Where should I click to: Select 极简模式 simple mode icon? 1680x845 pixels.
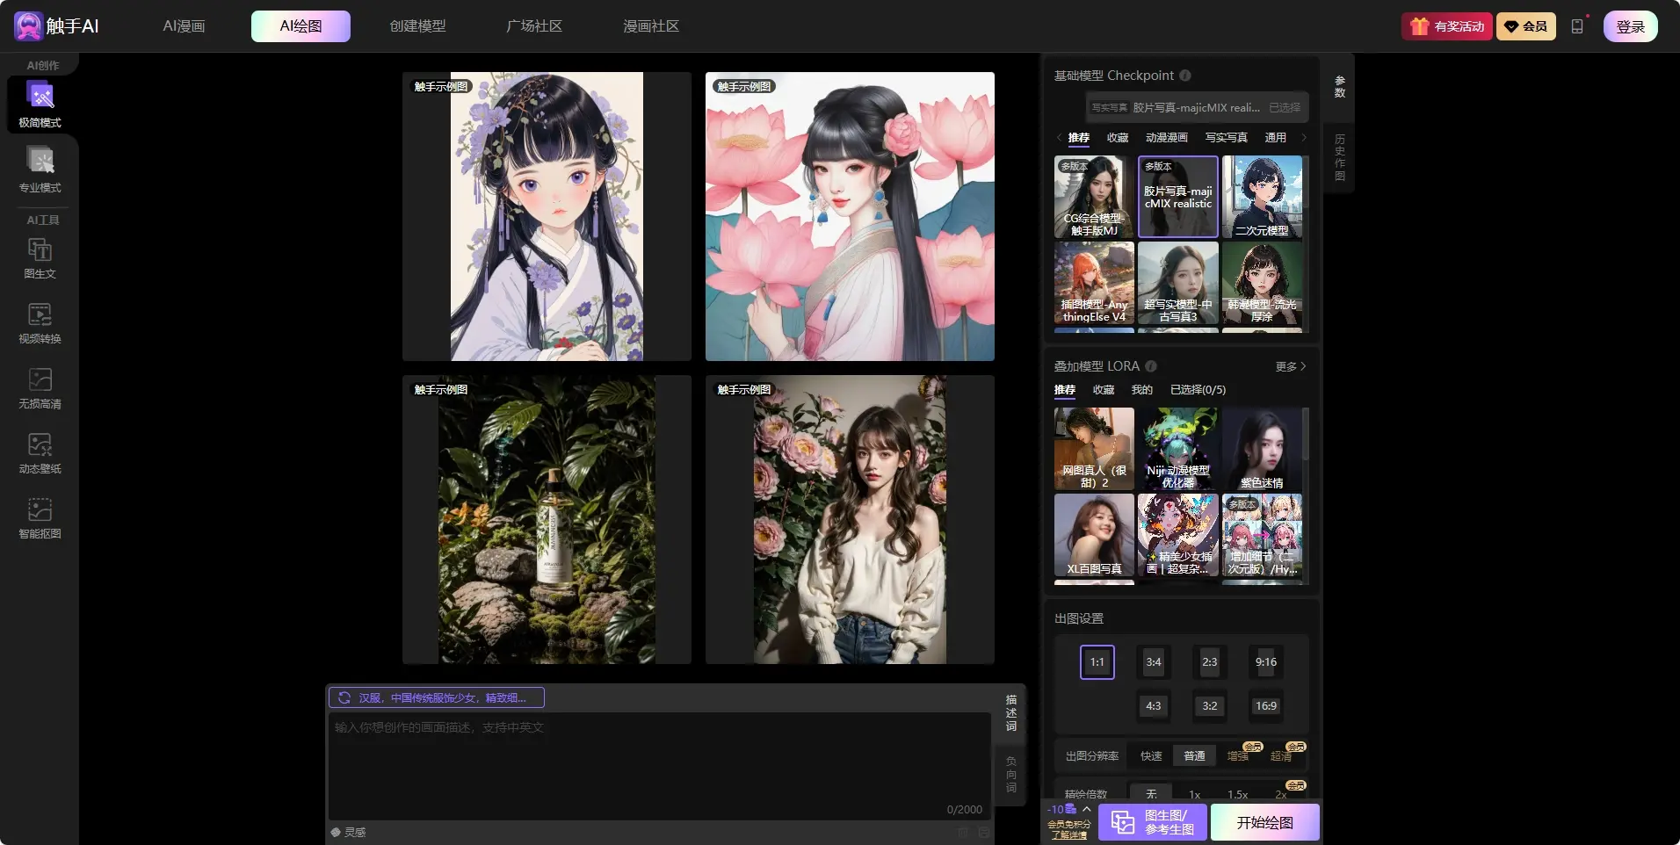click(x=40, y=96)
